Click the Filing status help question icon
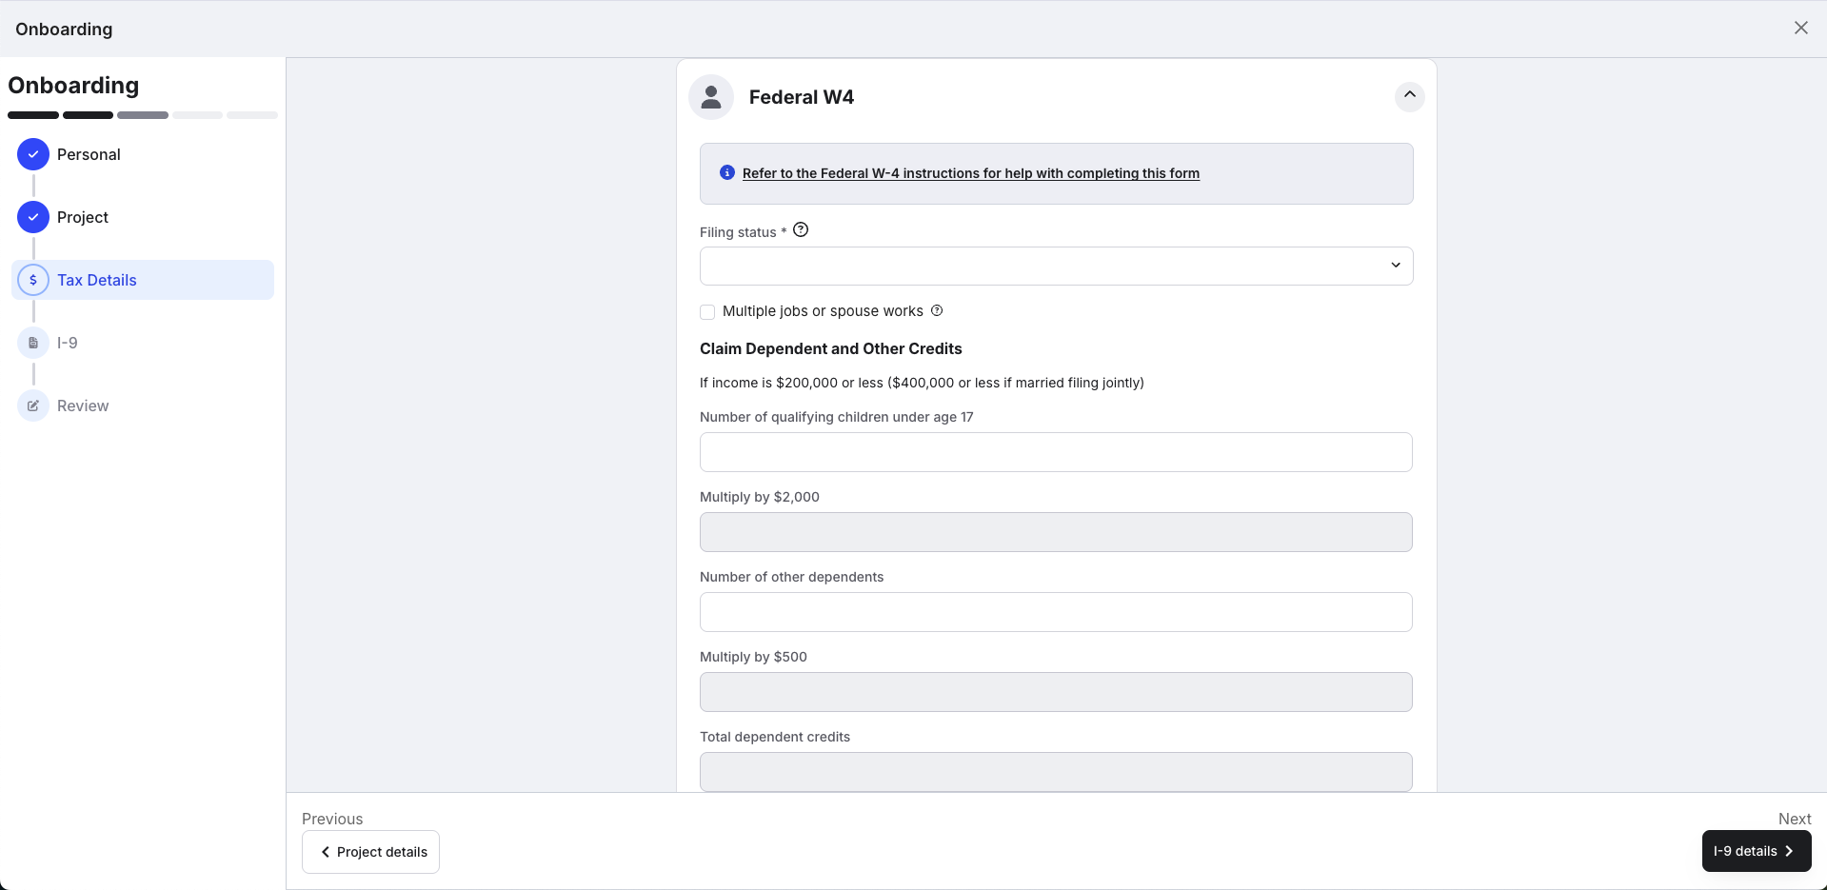 point(801,229)
